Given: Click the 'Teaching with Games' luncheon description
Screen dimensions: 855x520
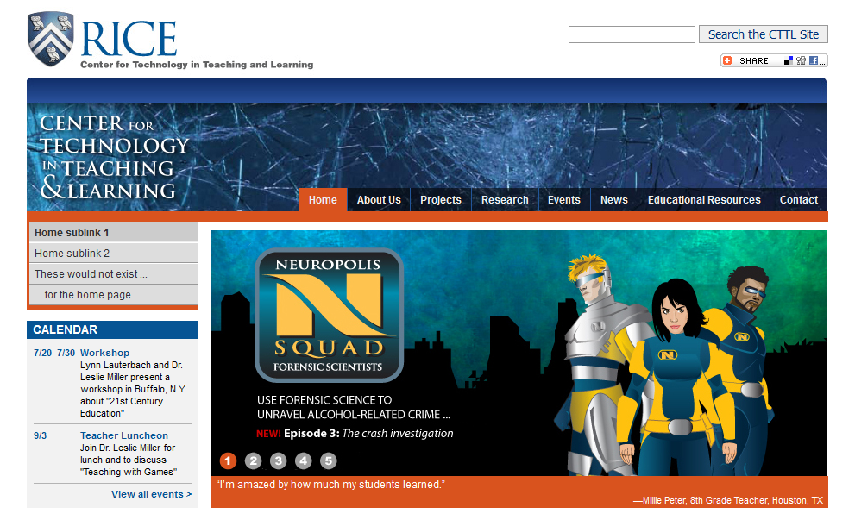Looking at the screenshot, I should click(129, 460).
